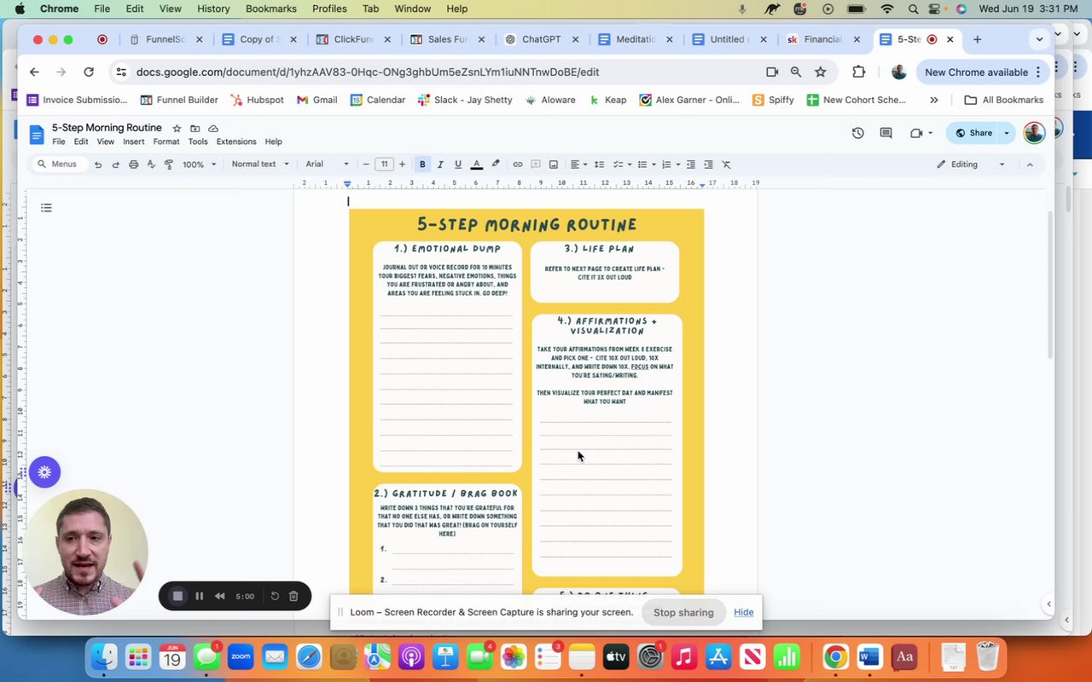Open the Docs Extensions menu
Screen dimensions: 1092x682
pyautogui.click(x=236, y=142)
